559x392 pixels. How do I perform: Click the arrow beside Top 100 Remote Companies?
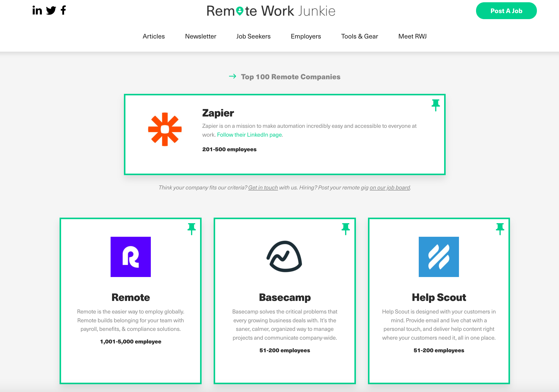232,76
